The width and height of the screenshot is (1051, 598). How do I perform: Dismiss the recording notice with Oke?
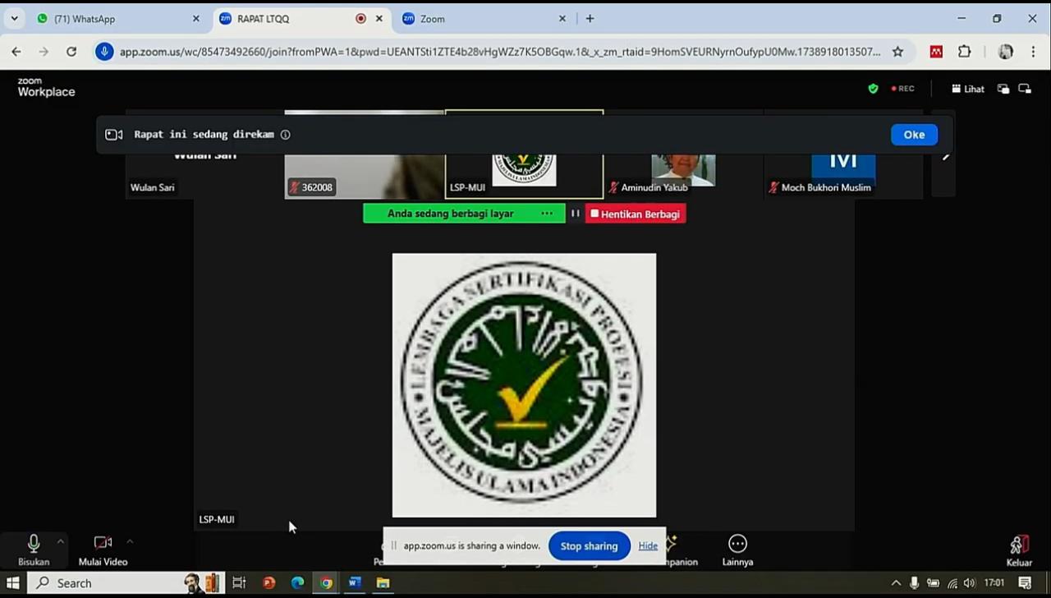click(x=914, y=135)
